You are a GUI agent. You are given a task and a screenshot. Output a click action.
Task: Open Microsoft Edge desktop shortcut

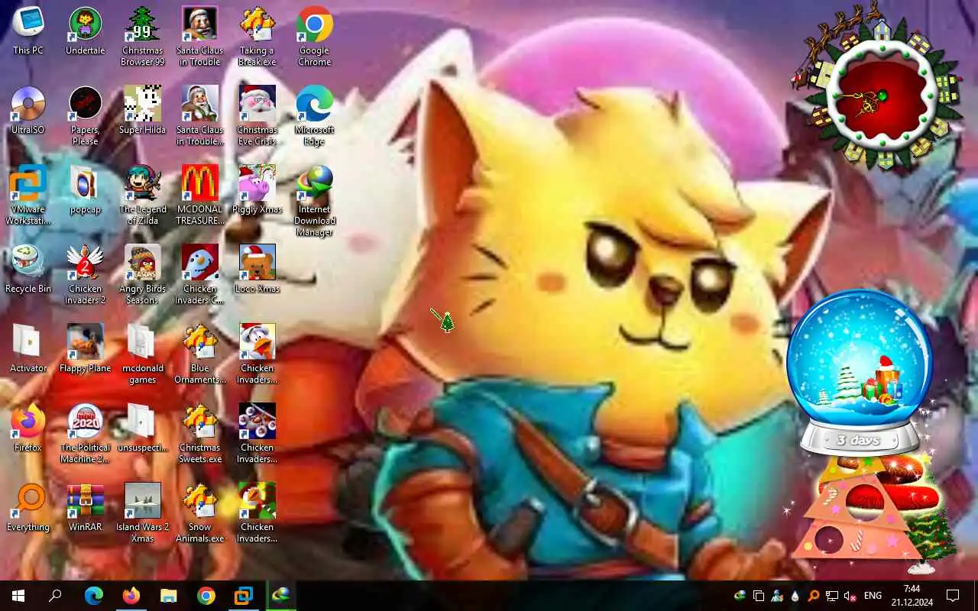pyautogui.click(x=314, y=115)
